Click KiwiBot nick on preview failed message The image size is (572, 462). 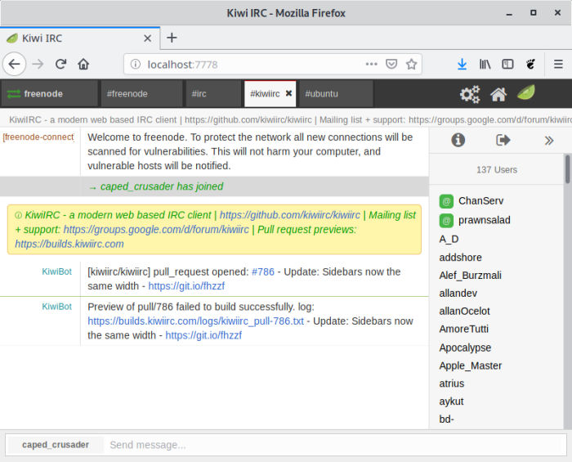point(56,307)
